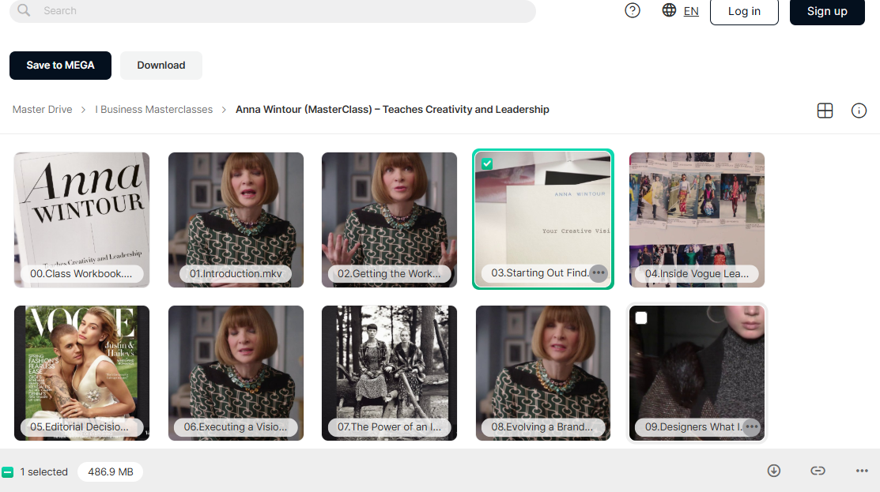Uncheck the 03.Starting Out file checkbox

(487, 163)
